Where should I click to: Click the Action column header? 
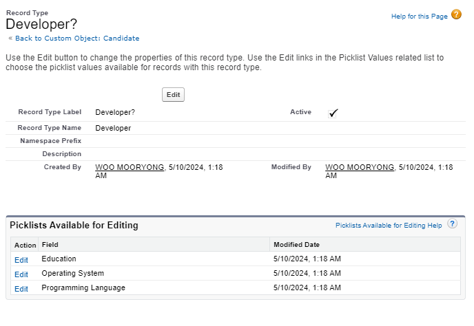pyautogui.click(x=25, y=245)
